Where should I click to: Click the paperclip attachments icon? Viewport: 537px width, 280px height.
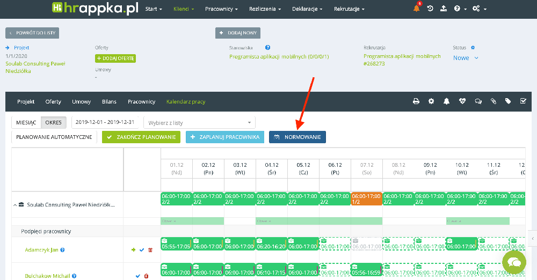(x=493, y=101)
